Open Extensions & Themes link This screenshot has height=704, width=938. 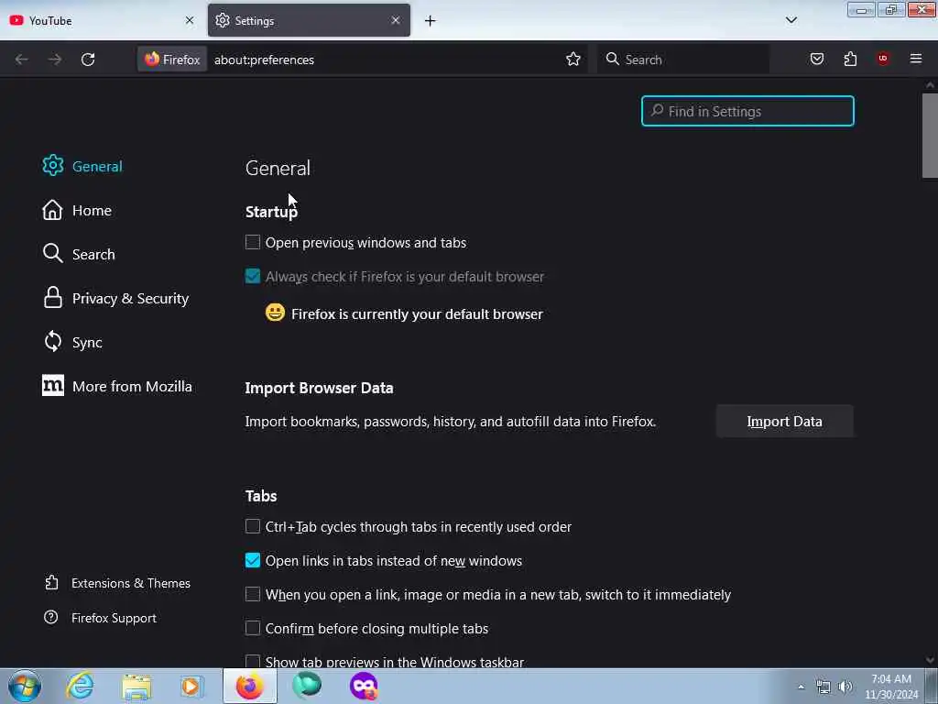[117, 583]
